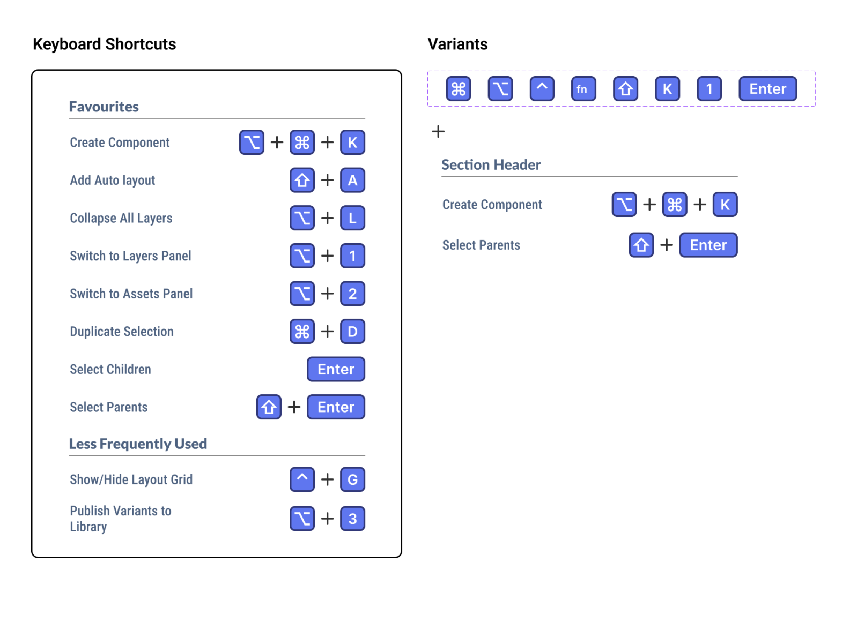Click the Enter button in the Variants strip

(767, 89)
